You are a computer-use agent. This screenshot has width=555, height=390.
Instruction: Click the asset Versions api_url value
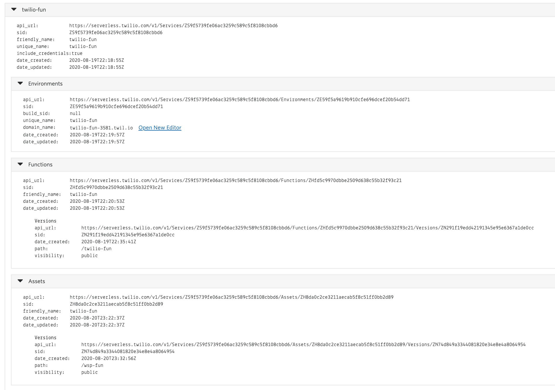(303, 345)
